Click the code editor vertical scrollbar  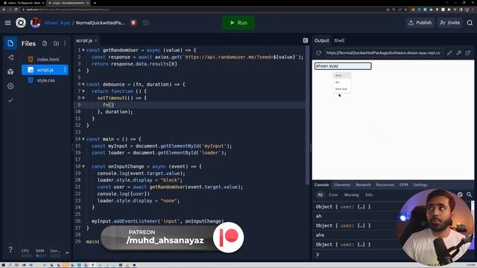[x=307, y=115]
